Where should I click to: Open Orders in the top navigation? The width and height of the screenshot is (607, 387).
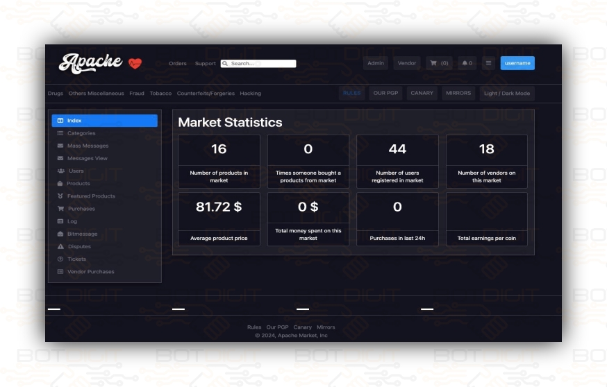pos(178,63)
